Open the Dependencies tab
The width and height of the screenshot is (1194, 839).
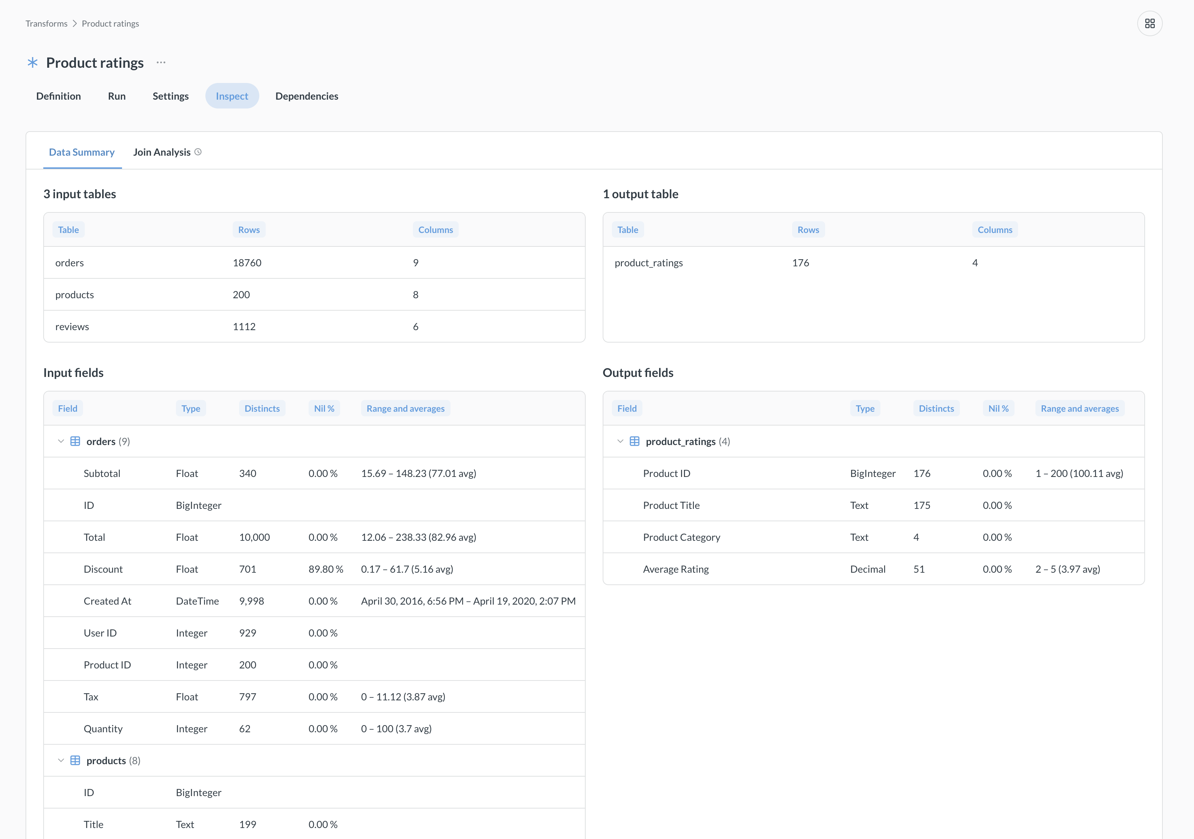click(x=307, y=96)
